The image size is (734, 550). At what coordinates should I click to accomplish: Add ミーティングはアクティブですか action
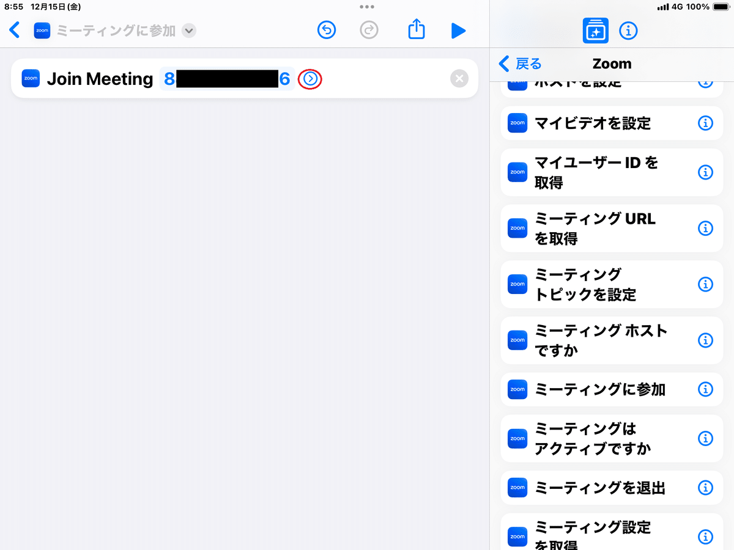[612, 439]
